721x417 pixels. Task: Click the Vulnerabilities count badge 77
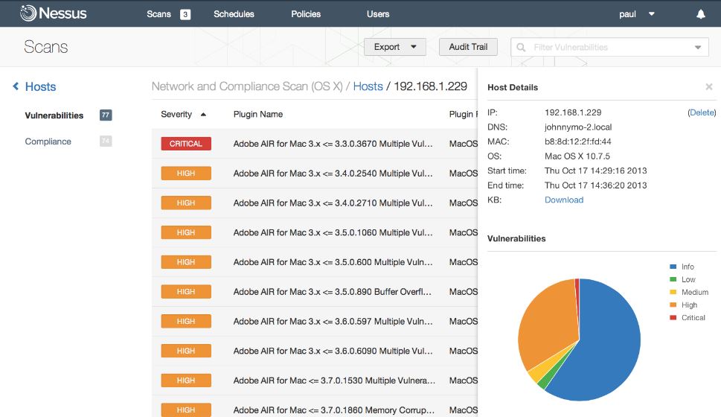point(106,115)
